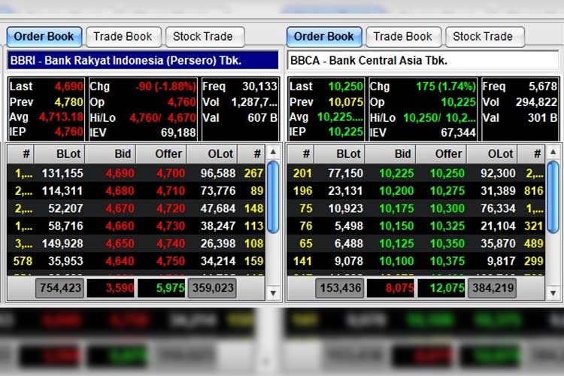Click the 8,075 total beside BBCA total bid lot
This screenshot has width=564, height=376.
point(390,288)
